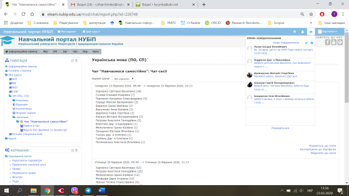Bookmark this page with the star icon
The width and height of the screenshot is (349, 196).
pyautogui.click(x=311, y=14)
